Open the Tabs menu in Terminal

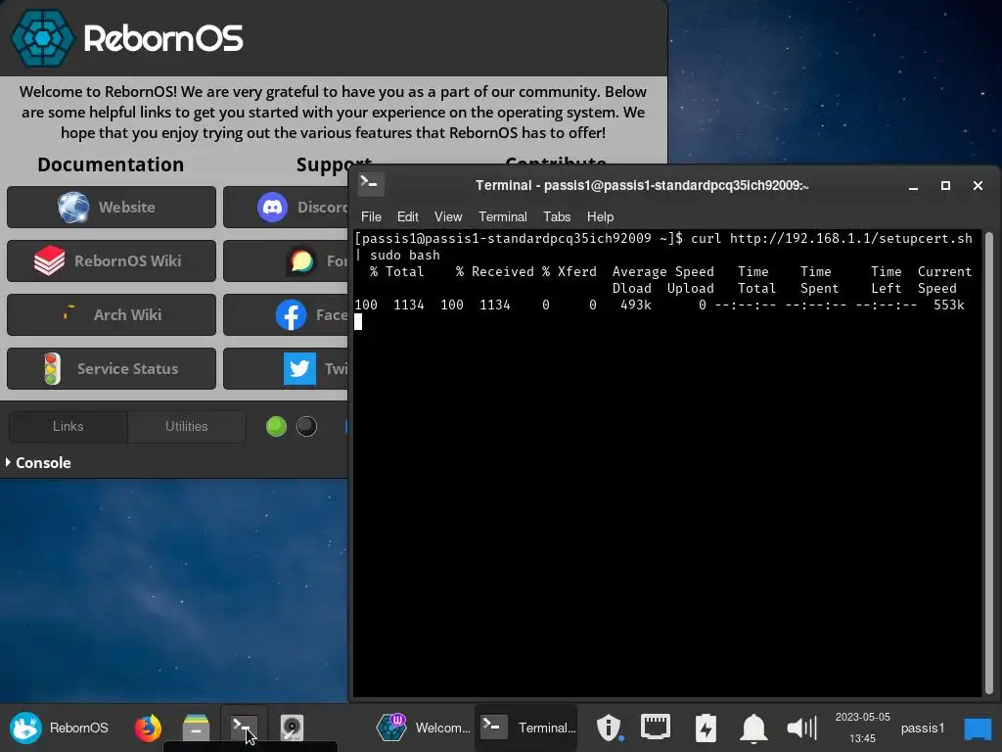coord(557,216)
